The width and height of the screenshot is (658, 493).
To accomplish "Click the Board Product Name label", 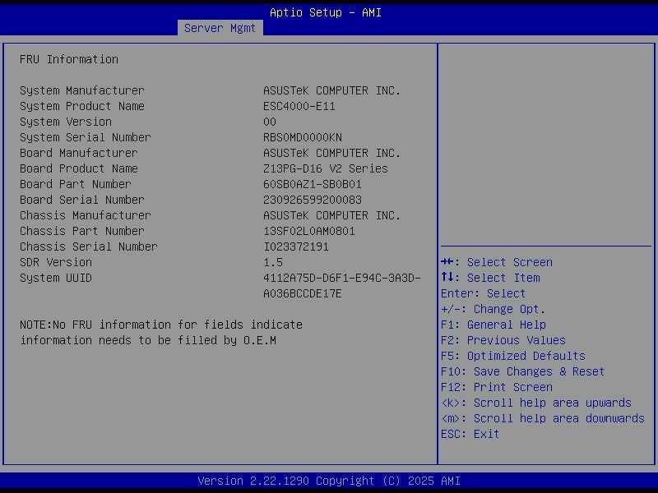I will 78,168.
